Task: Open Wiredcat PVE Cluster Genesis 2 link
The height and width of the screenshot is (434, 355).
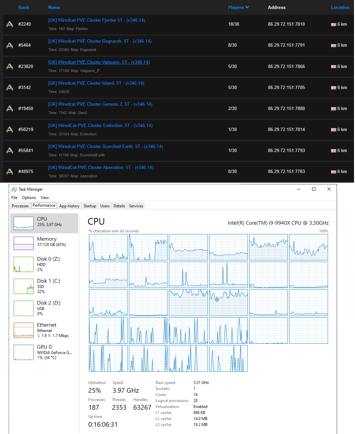Action: [100, 104]
